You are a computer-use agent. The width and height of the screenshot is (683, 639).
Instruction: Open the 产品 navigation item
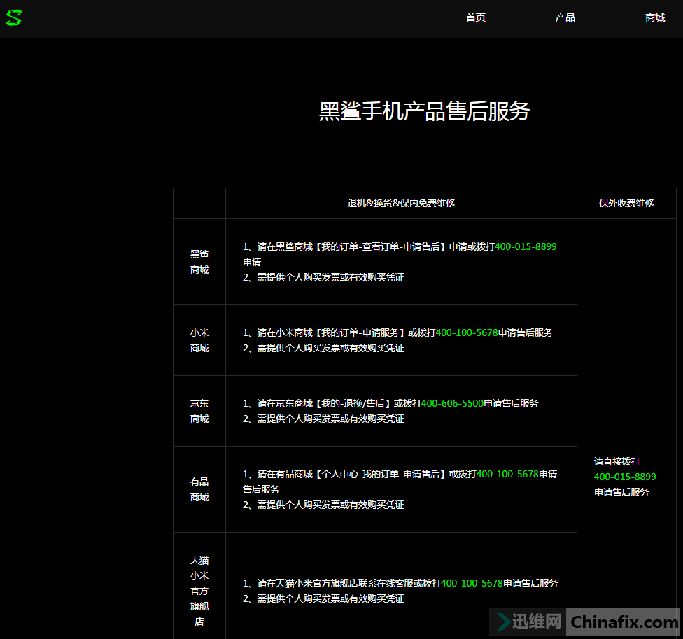pos(565,17)
